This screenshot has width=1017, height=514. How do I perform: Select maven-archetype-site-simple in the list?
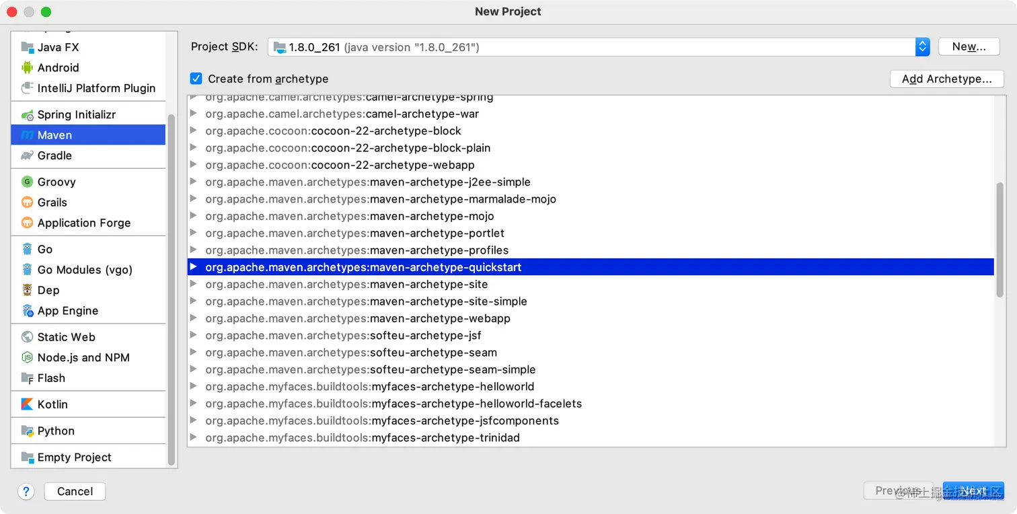(x=590, y=301)
